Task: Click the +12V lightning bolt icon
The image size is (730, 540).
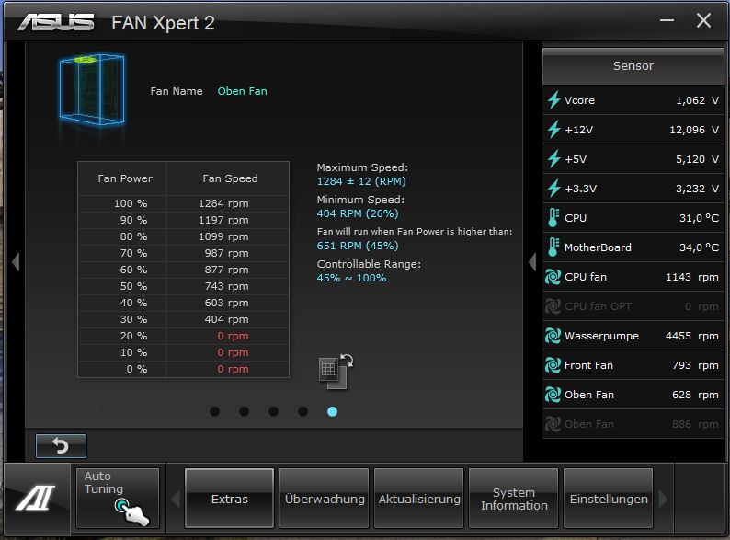Action: (x=553, y=130)
